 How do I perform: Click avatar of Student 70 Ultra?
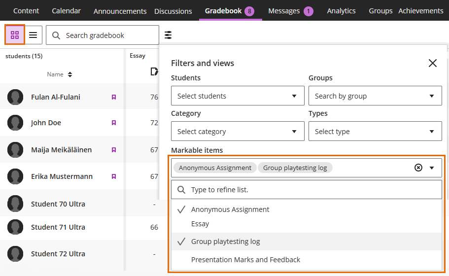point(15,204)
